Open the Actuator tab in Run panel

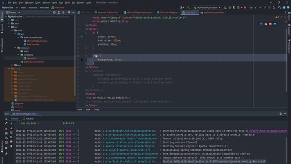pyautogui.click(x=28, y=118)
